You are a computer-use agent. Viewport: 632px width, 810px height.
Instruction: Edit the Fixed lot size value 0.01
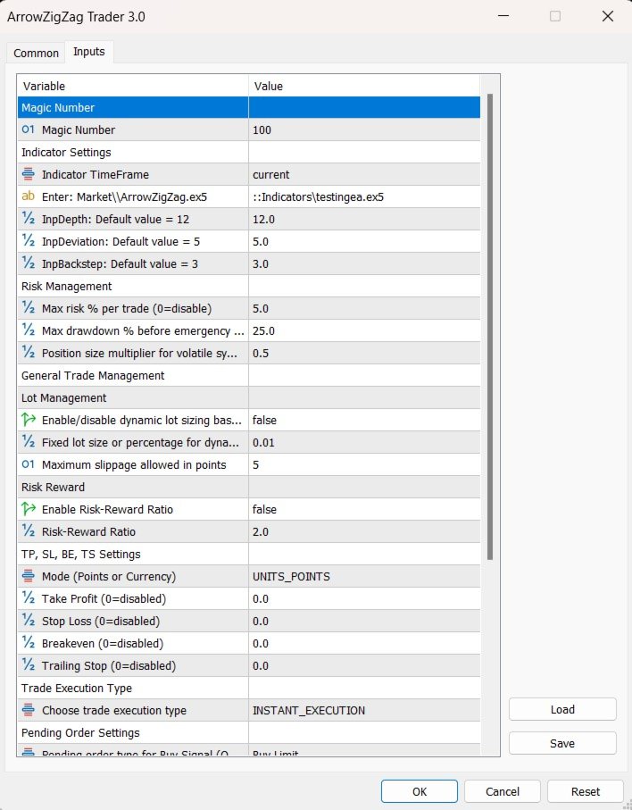364,442
